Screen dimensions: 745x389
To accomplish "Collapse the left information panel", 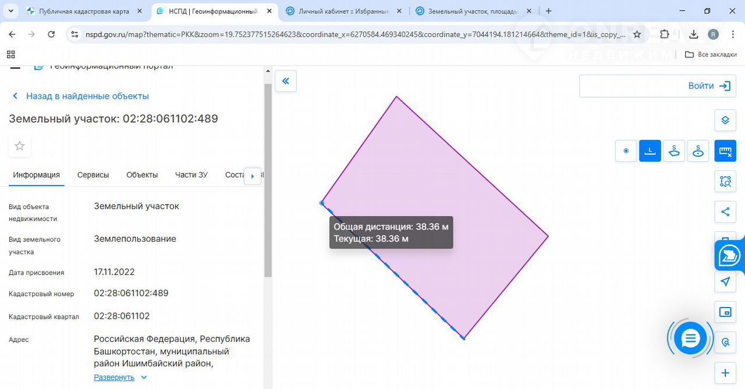I will tap(286, 81).
